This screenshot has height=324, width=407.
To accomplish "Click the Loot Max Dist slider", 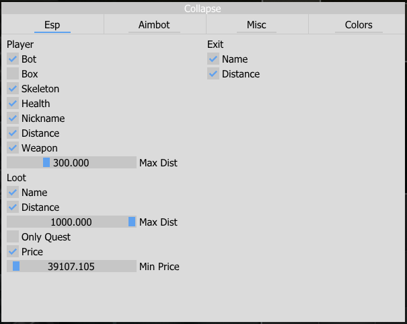I will (x=71, y=222).
